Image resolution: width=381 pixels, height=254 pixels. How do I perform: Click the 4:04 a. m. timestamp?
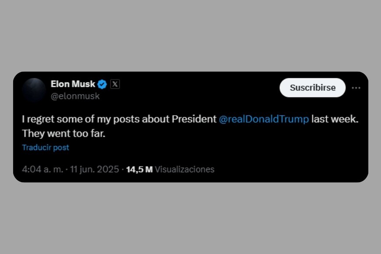[42, 169]
